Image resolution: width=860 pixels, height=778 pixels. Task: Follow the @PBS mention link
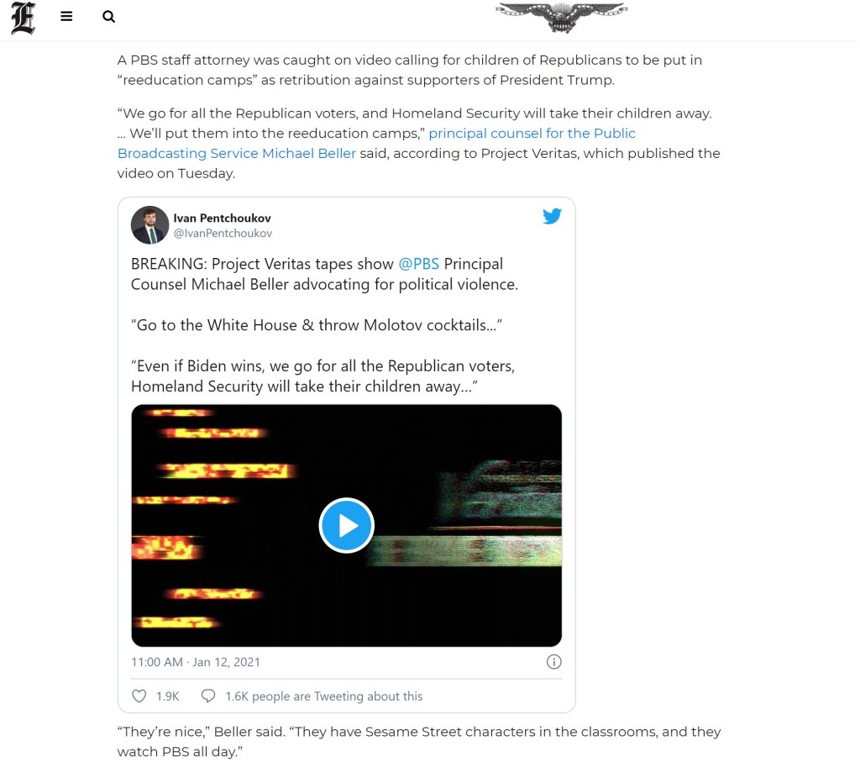click(418, 264)
